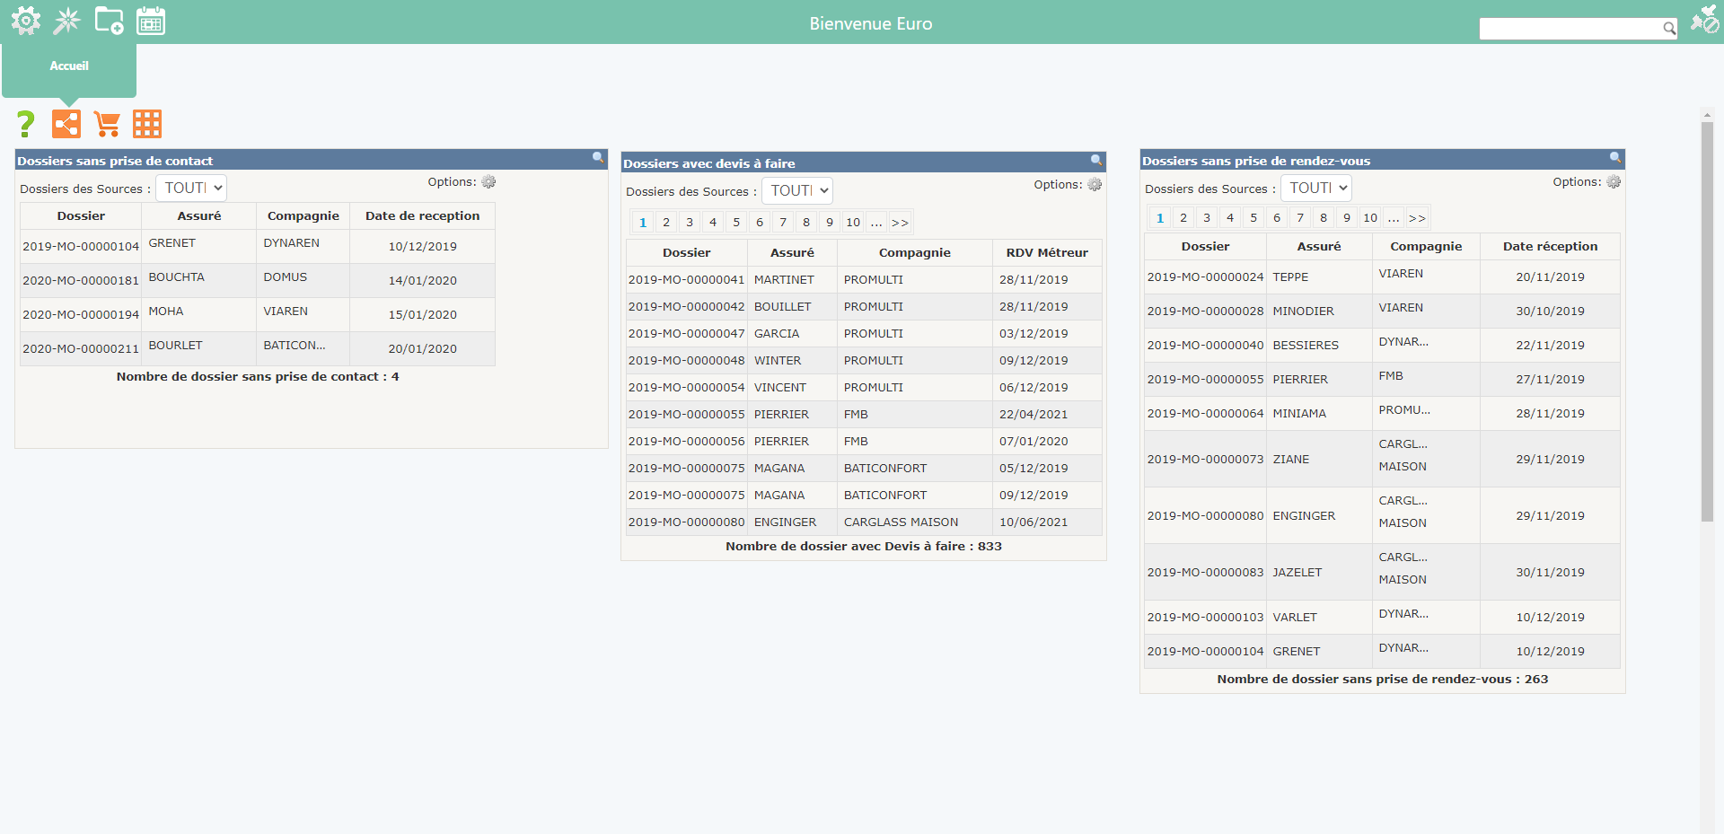Sort by 'RDV Métreur' column header
Image resolution: width=1724 pixels, height=834 pixels.
tap(1047, 253)
